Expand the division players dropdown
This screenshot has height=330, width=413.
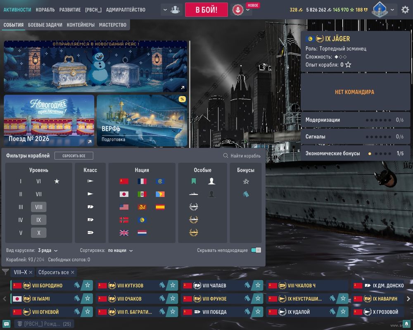pyautogui.click(x=171, y=9)
